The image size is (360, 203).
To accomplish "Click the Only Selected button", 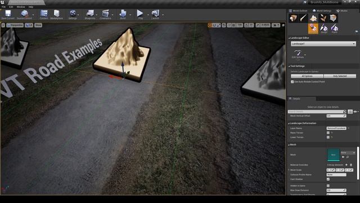I will pyautogui.click(x=340, y=76).
